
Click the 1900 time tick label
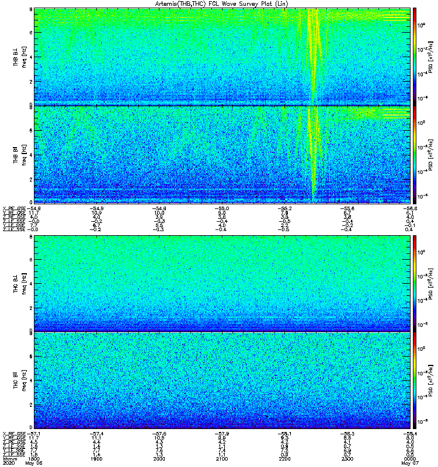pyautogui.click(x=96, y=459)
